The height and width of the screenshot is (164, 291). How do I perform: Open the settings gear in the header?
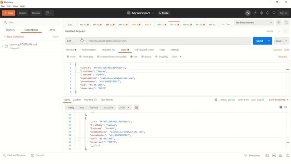pos(261,13)
